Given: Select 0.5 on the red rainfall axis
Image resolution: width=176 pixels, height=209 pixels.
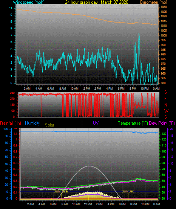Looking at the screenshot, I should click(15, 169).
